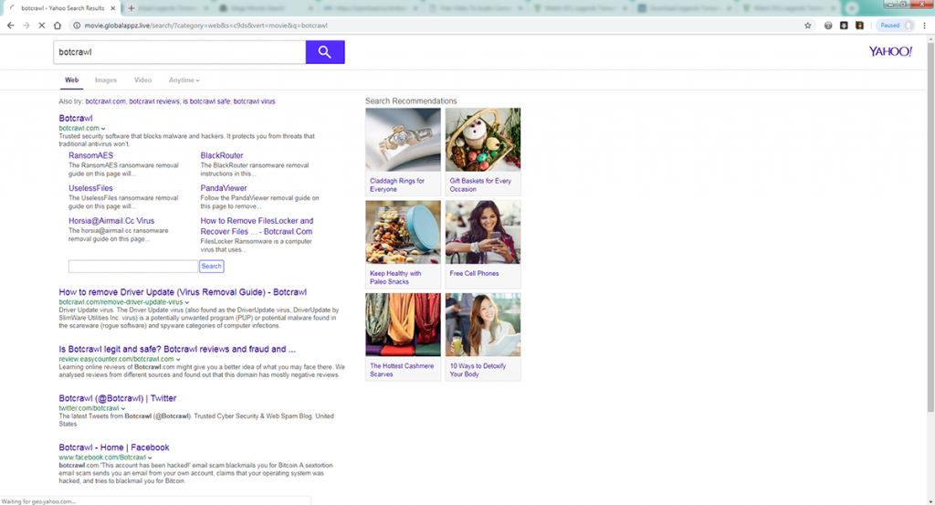Click the small Search button under sitelinks
935x505 pixels.
pyautogui.click(x=212, y=267)
